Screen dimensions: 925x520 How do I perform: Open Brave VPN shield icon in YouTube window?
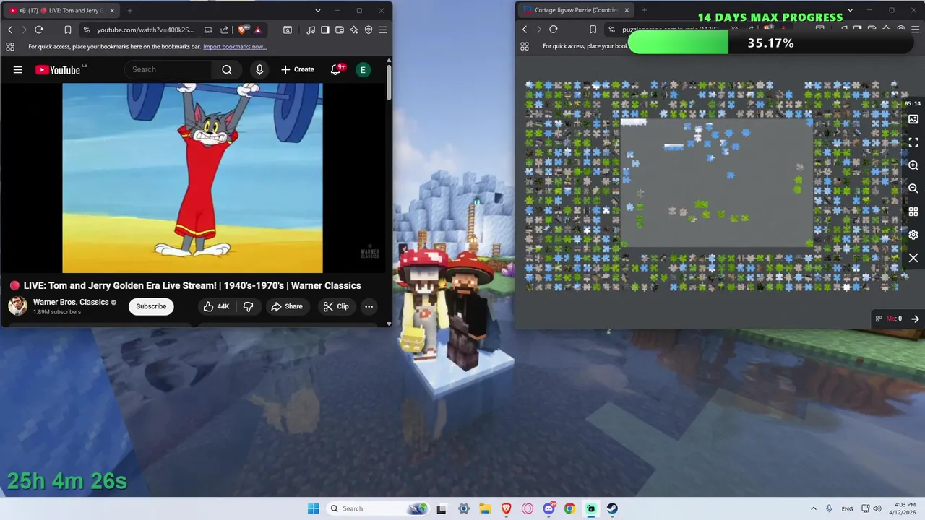point(369,30)
